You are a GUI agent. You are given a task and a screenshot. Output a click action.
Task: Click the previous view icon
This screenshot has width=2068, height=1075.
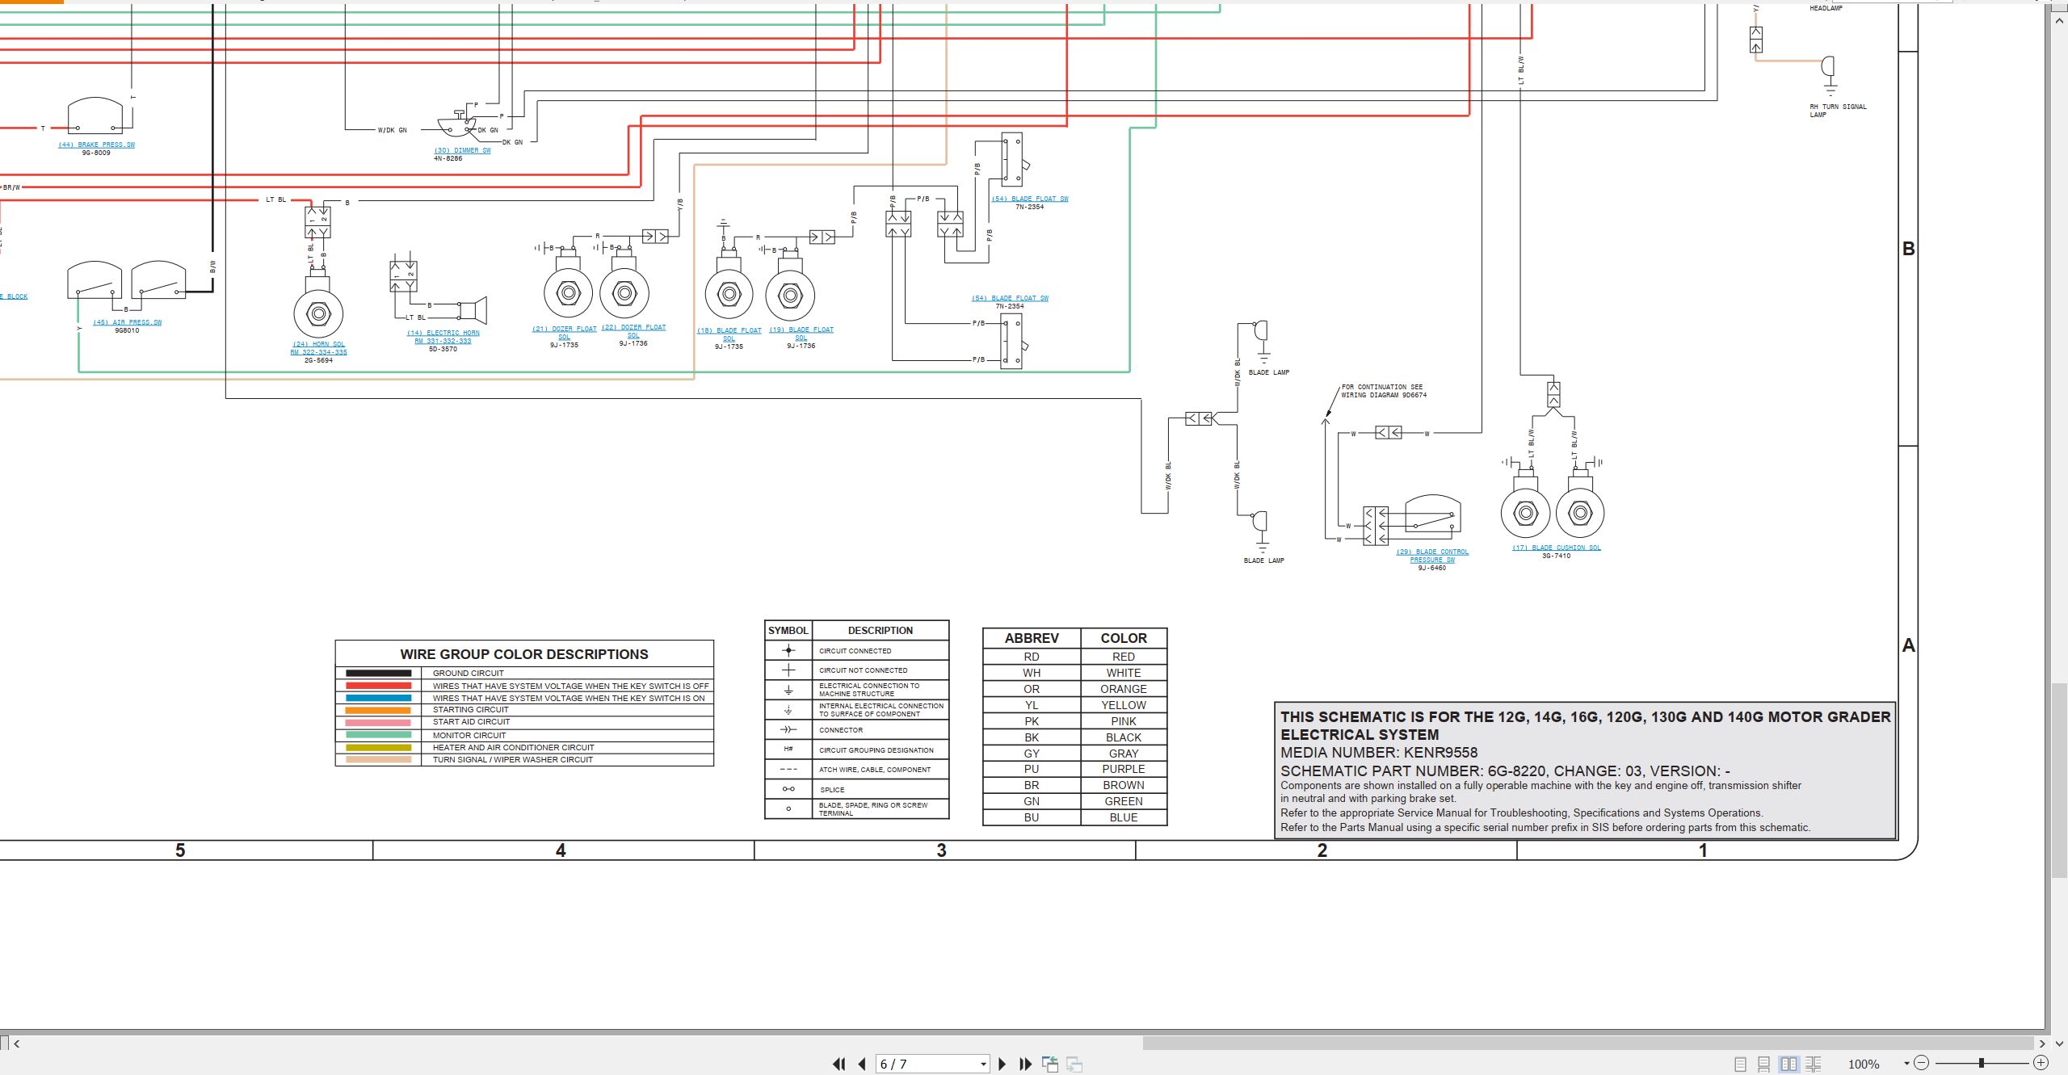click(x=1050, y=1064)
